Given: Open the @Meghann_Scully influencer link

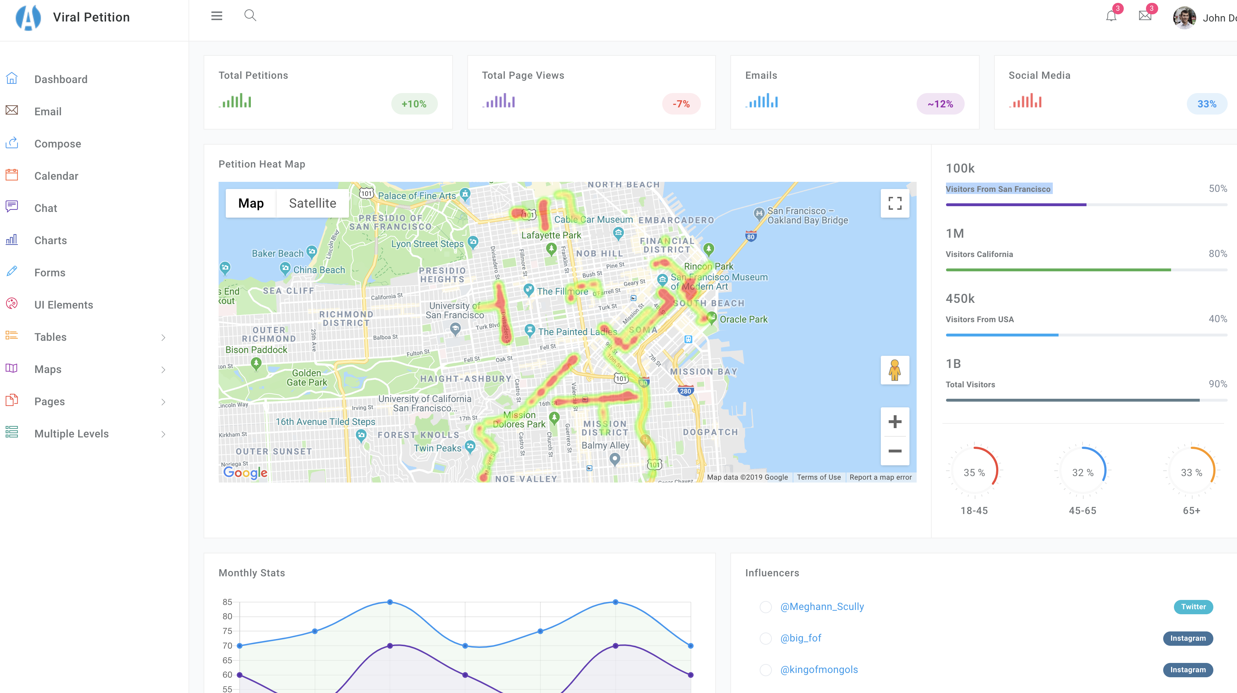Looking at the screenshot, I should (x=822, y=607).
